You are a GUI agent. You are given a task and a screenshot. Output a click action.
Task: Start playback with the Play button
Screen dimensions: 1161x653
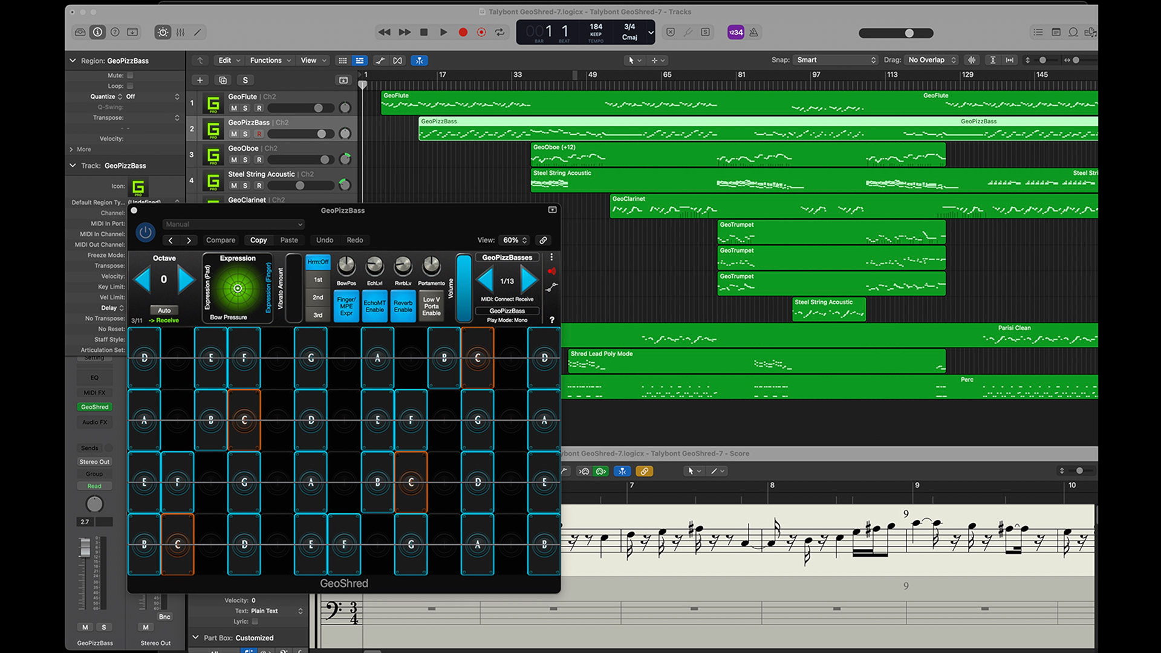point(443,32)
